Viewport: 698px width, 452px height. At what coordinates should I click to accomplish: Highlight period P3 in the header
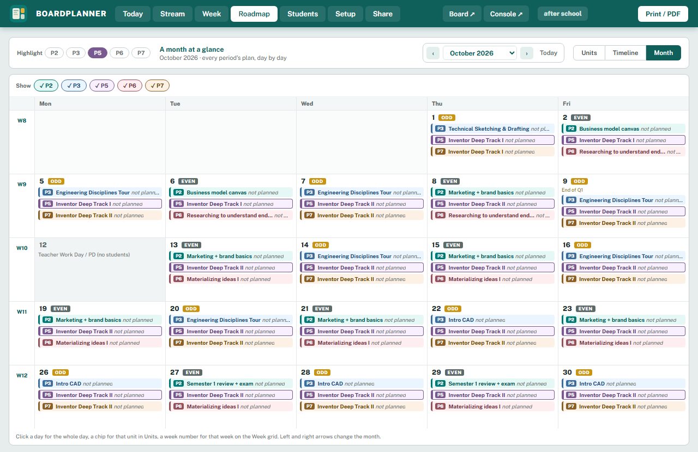tap(76, 53)
